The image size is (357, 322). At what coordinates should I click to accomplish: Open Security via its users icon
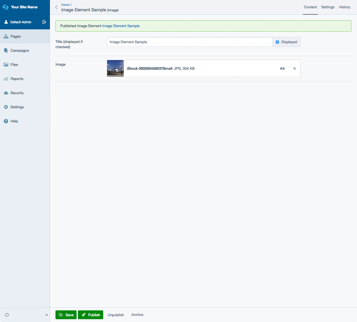[x=6, y=93]
